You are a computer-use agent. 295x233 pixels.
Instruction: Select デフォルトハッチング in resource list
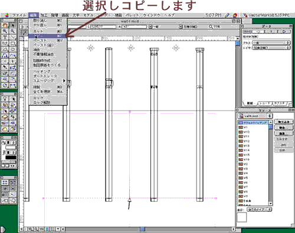pyautogui.click(x=253, y=123)
